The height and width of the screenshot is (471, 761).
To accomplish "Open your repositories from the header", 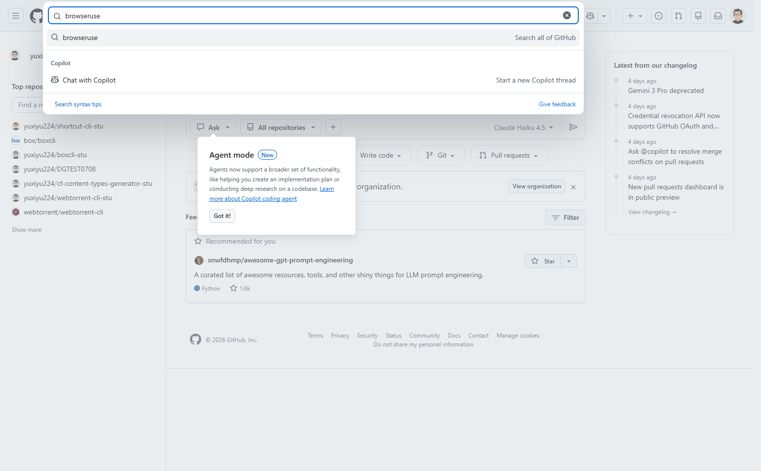I will pos(698,16).
